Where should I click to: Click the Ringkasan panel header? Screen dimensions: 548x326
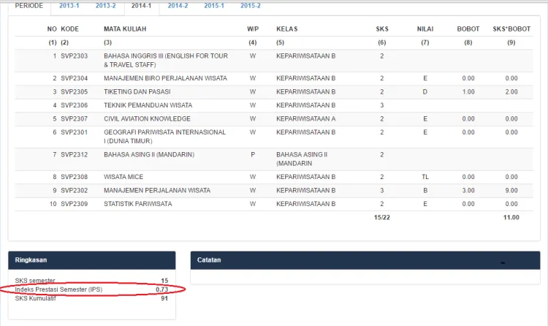[x=92, y=260]
